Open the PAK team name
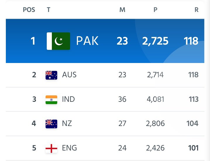 click(87, 41)
